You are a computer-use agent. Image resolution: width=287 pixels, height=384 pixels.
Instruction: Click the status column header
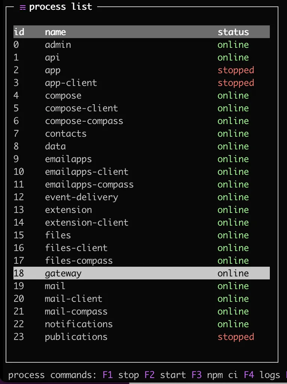pyautogui.click(x=233, y=32)
